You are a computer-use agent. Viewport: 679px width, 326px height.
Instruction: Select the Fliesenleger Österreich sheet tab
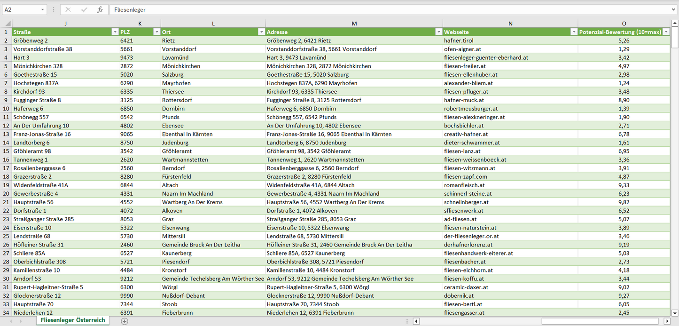(x=73, y=320)
